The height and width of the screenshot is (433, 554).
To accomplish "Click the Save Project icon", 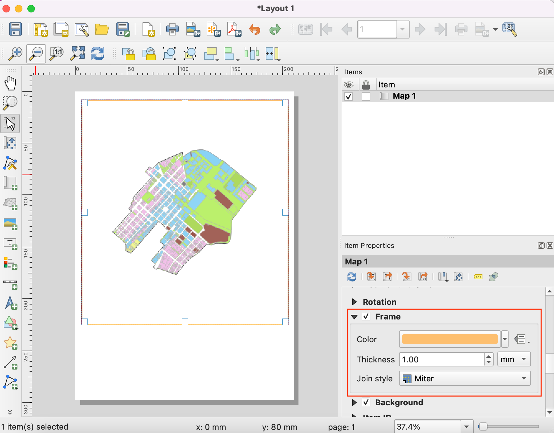I will coord(15,30).
